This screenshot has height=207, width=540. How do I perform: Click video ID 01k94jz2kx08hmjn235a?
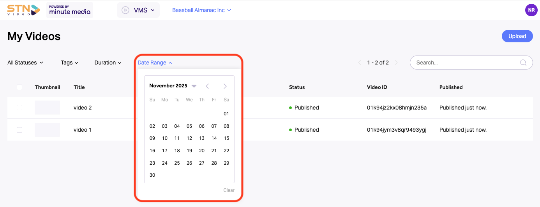(x=397, y=108)
